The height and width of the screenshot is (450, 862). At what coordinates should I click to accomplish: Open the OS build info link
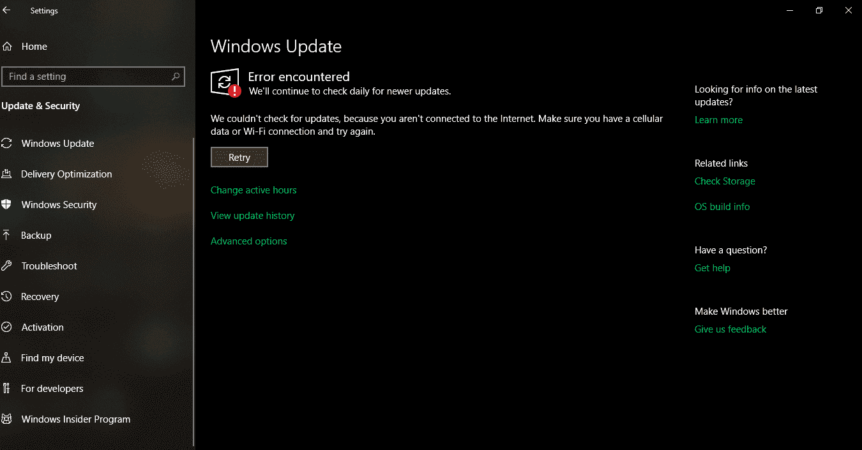(x=722, y=207)
